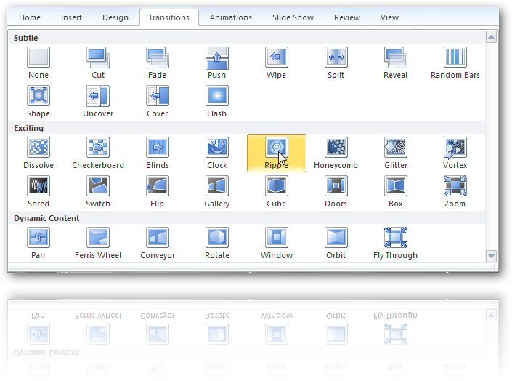
Task: Choose the Rotate transition
Action: point(217,244)
